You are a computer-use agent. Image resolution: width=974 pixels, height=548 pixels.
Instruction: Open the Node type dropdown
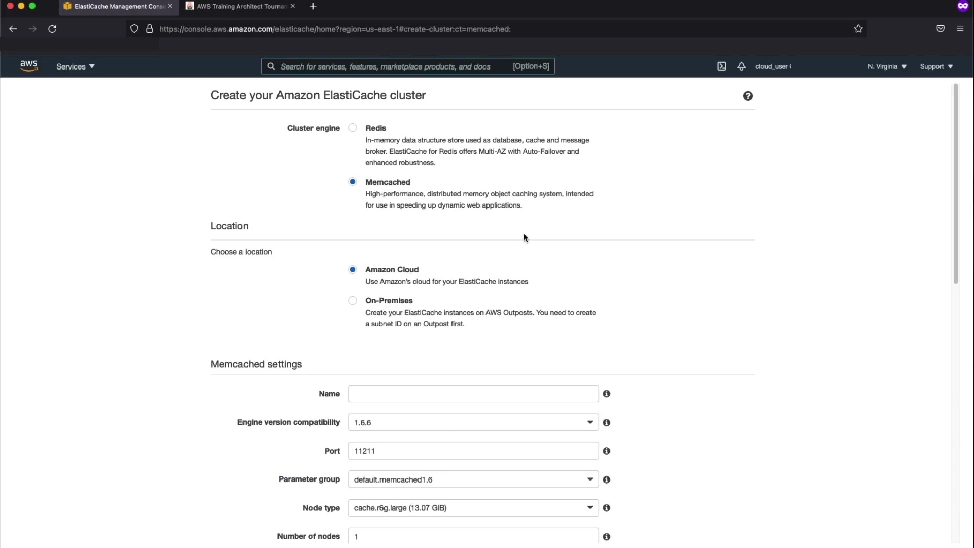coord(473,508)
